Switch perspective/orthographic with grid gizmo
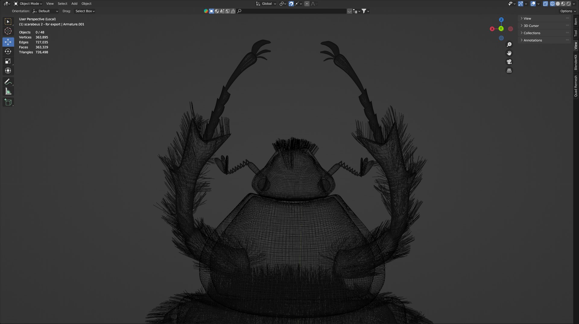 [509, 70]
